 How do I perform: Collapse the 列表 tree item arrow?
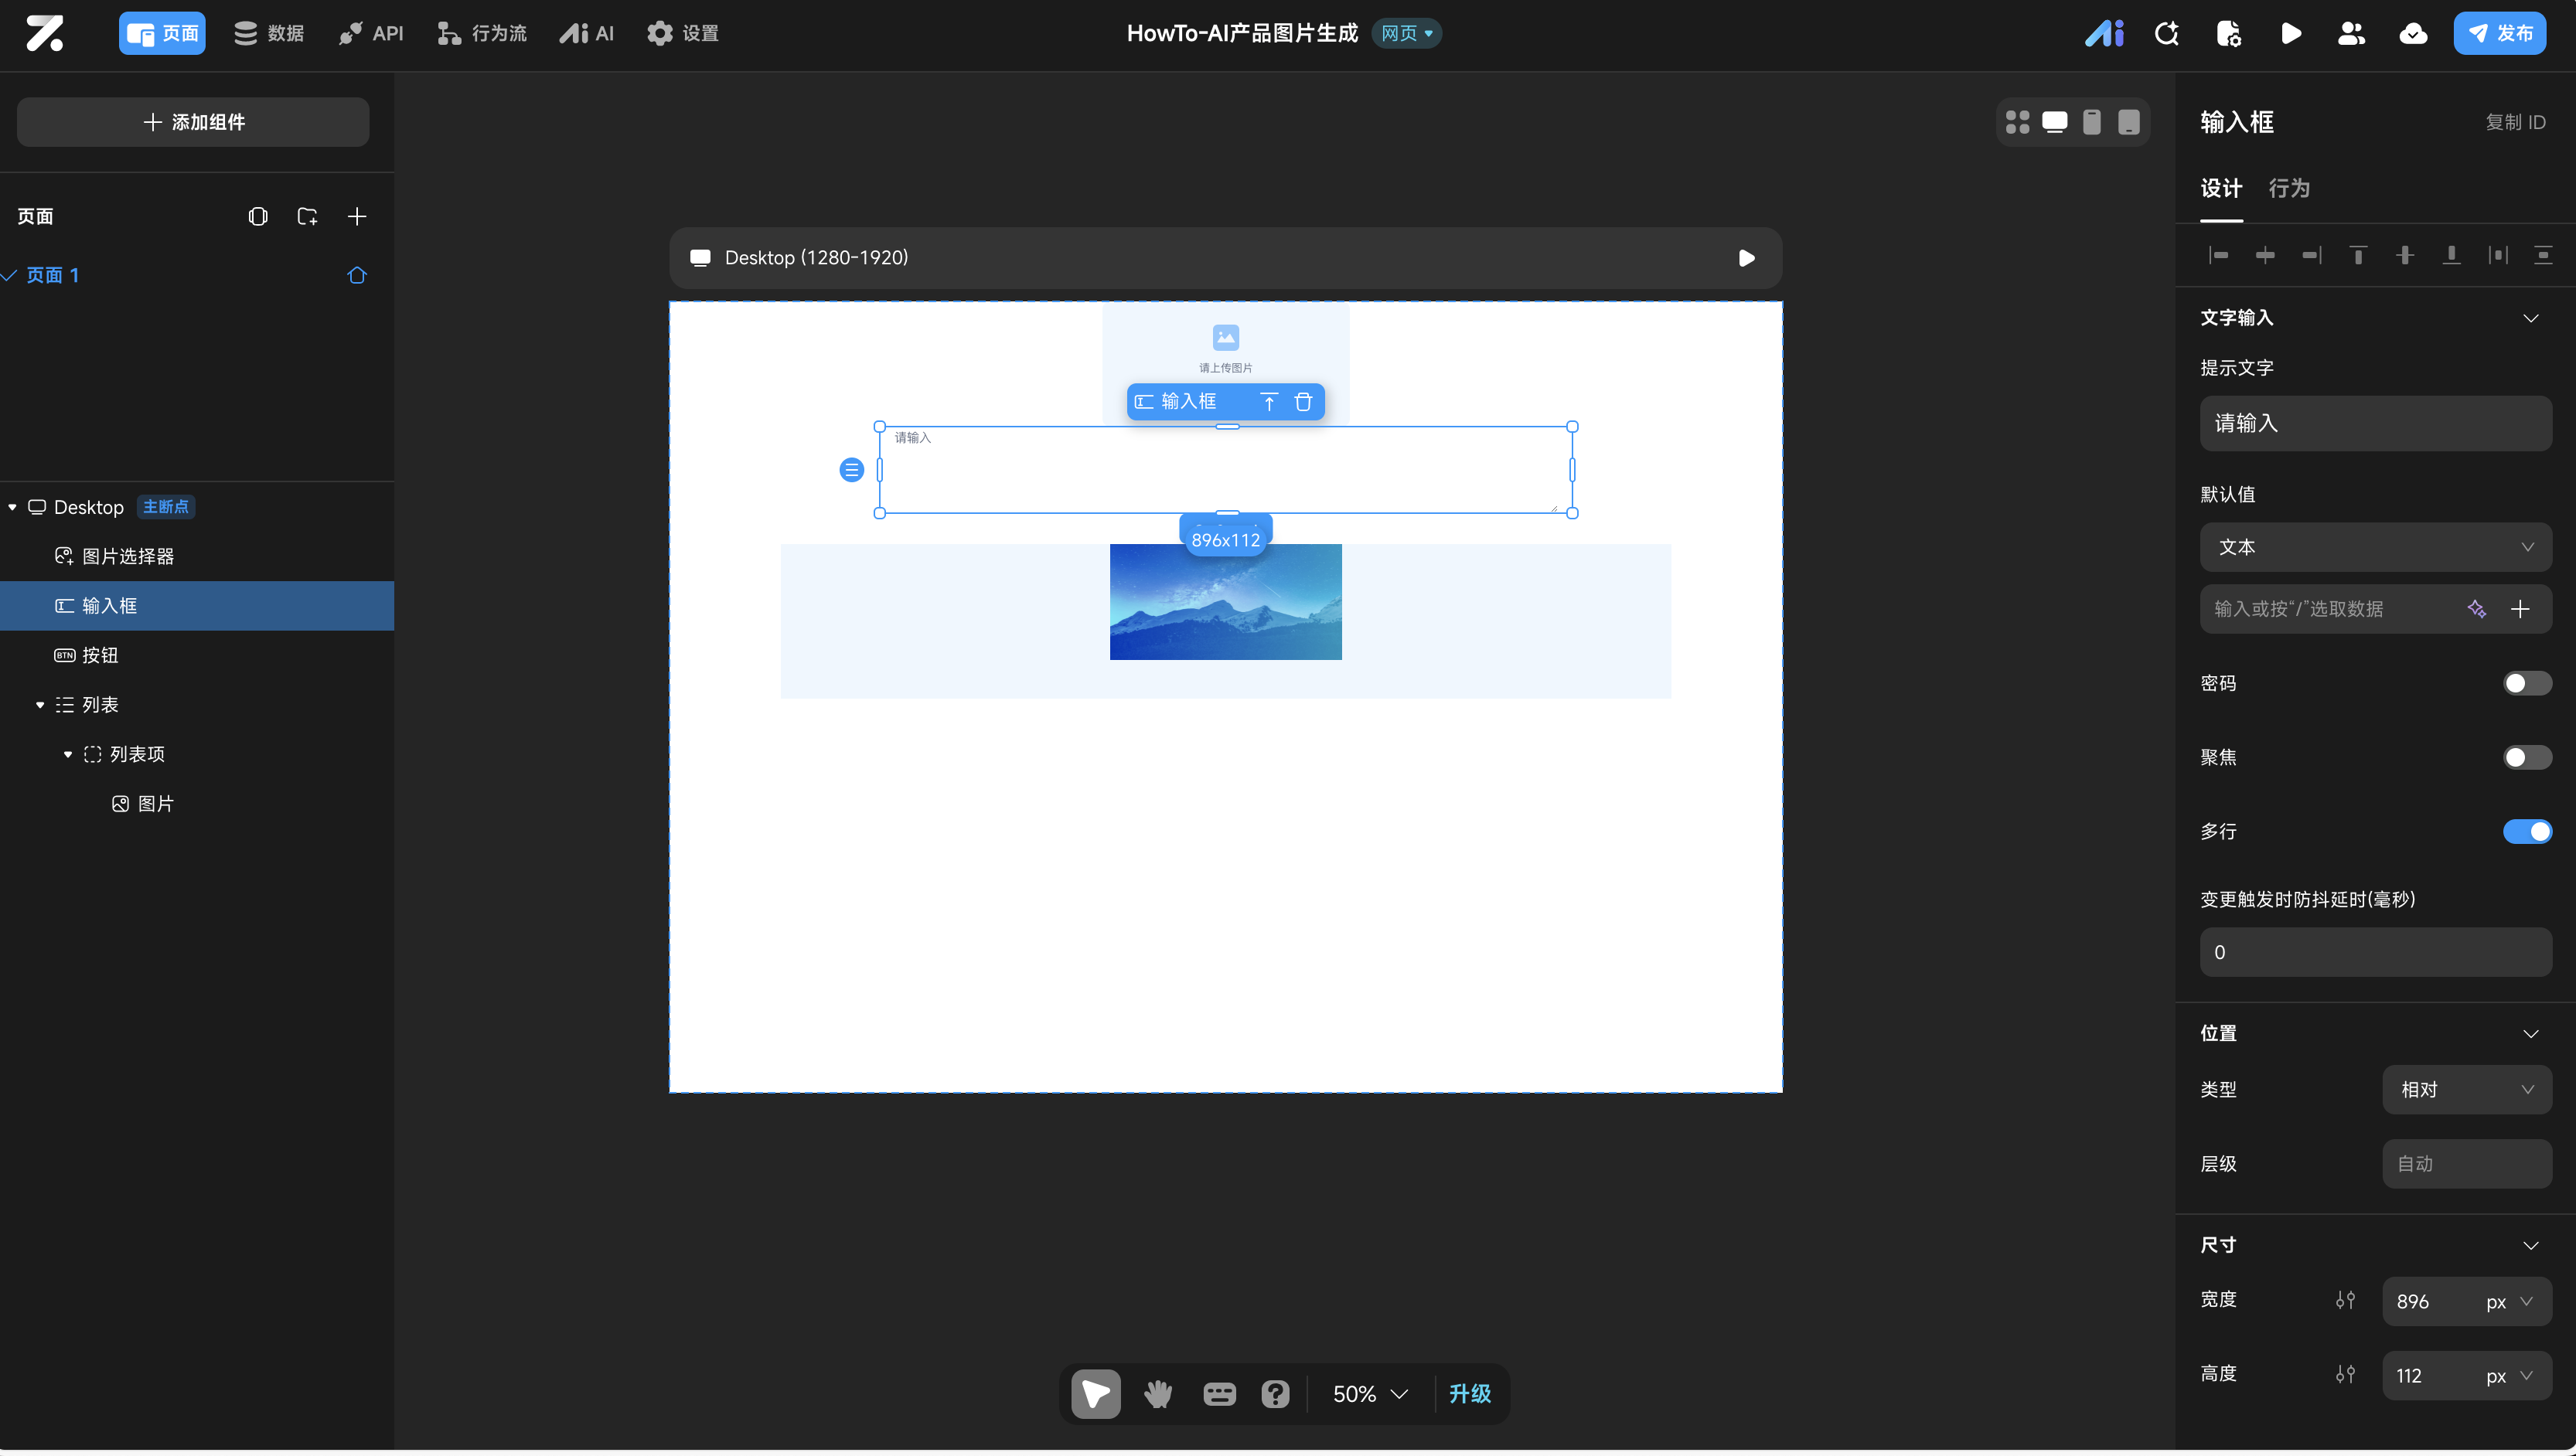[x=40, y=705]
